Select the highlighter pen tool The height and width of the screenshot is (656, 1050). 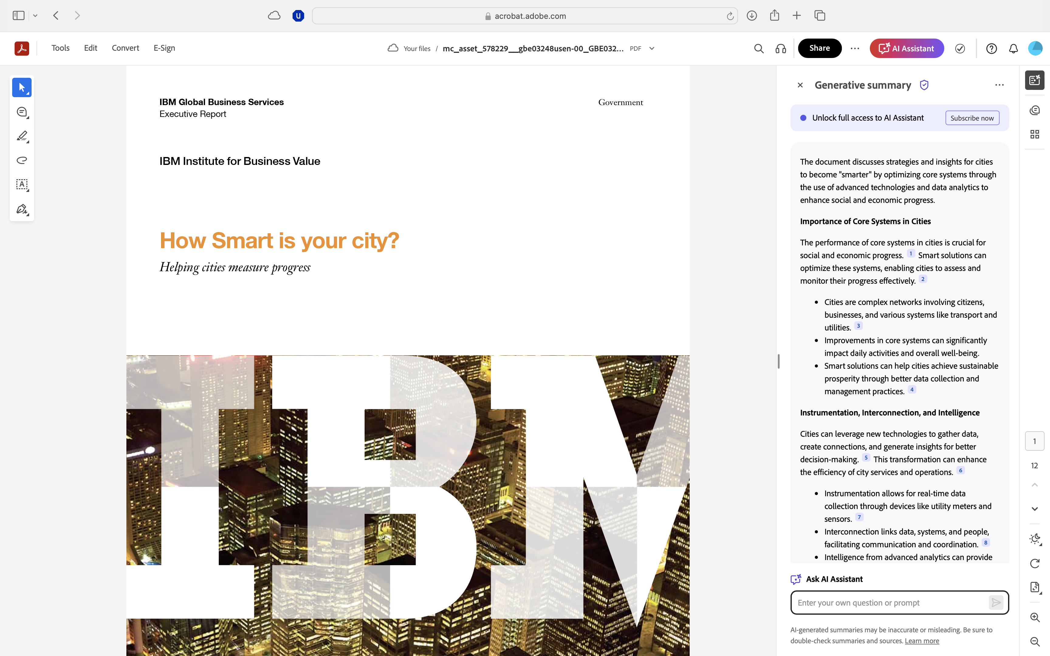point(22,136)
